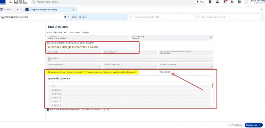Screen dimensions: 265x128
Task: Toggle fullscreen mode icon
Action: 246,2
